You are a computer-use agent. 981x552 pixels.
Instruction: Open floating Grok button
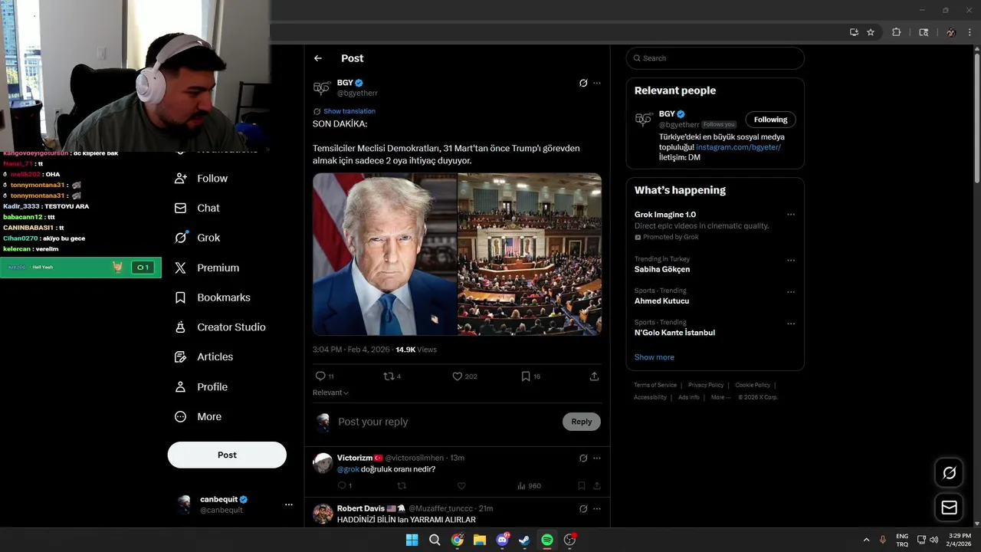[x=949, y=473]
